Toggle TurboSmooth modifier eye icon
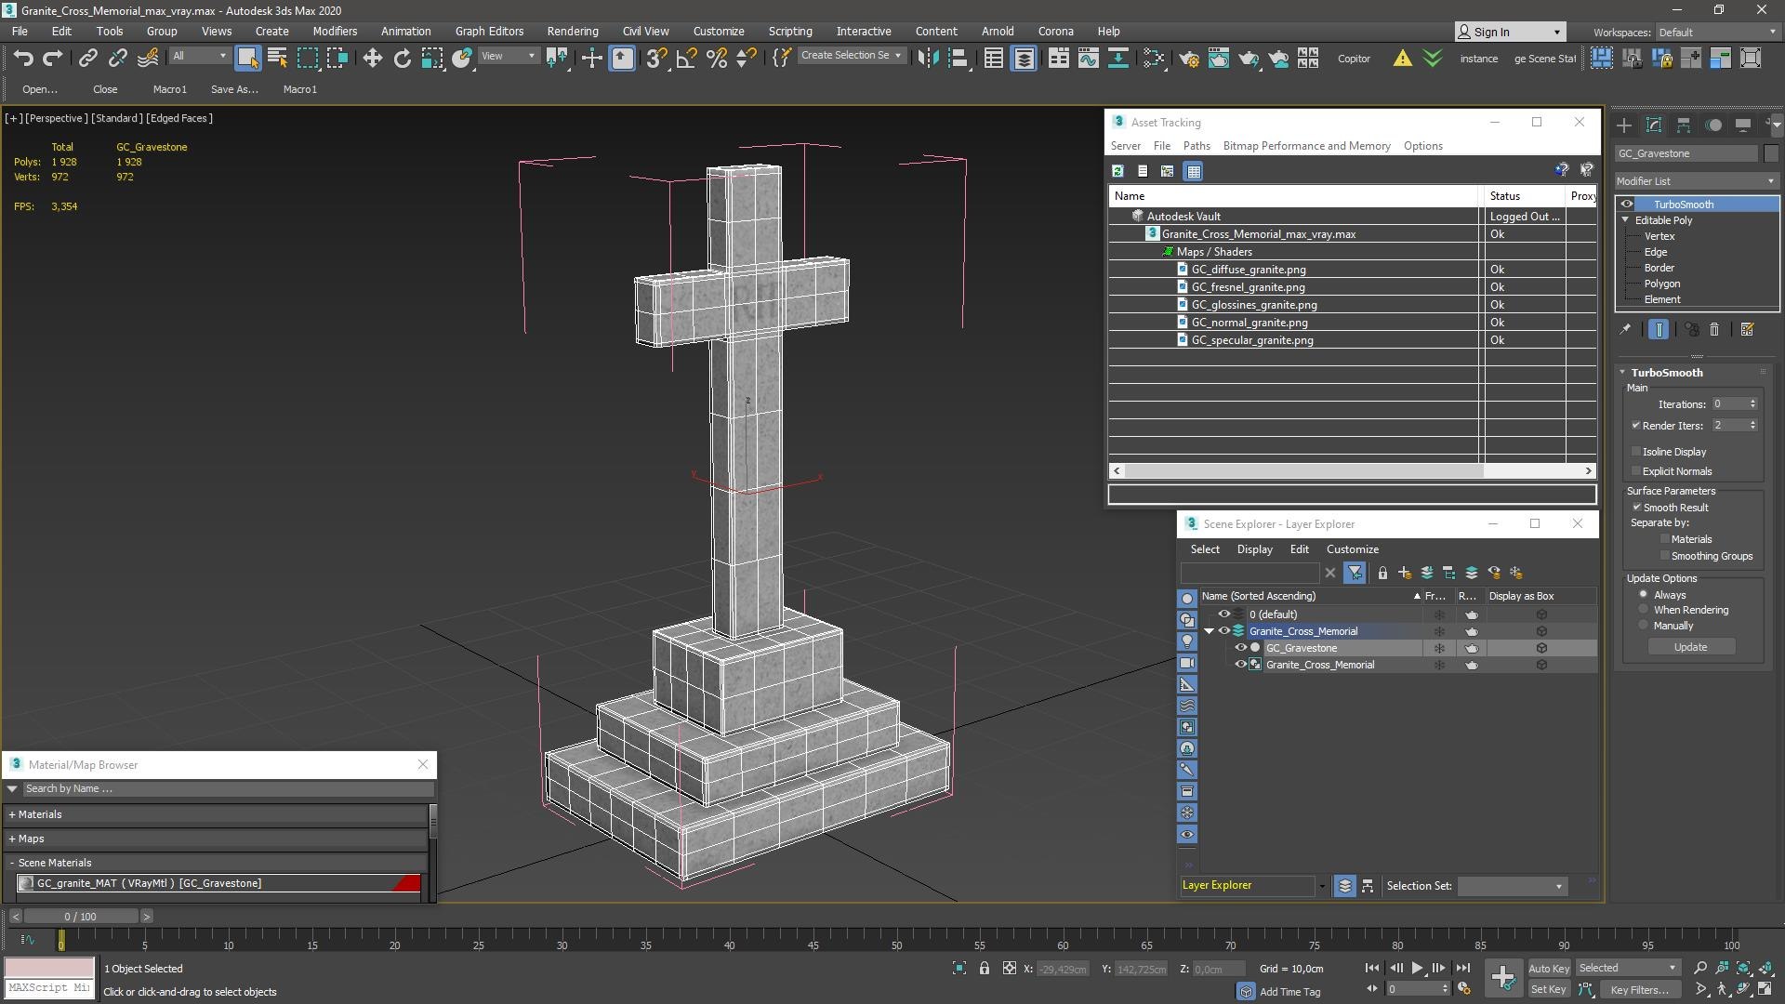This screenshot has height=1004, width=1785. coord(1627,205)
